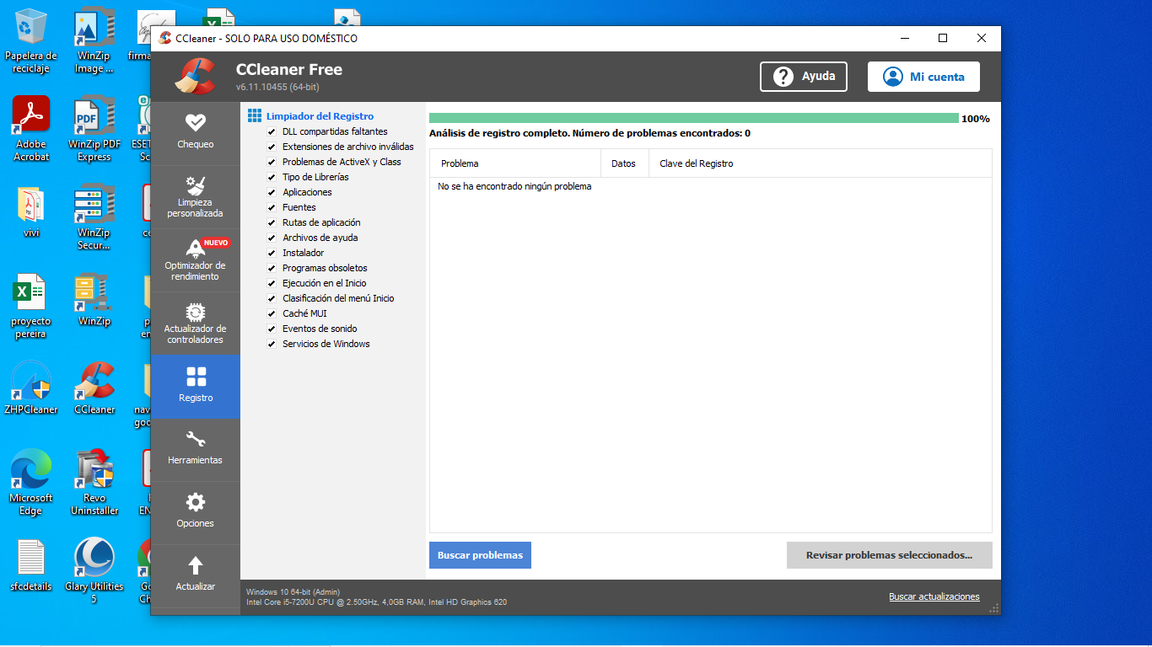Select the Registro sidebar tab
This screenshot has width=1152, height=647.
pos(195,386)
